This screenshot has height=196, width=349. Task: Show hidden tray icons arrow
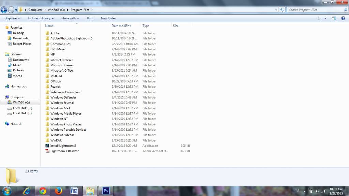point(304,191)
